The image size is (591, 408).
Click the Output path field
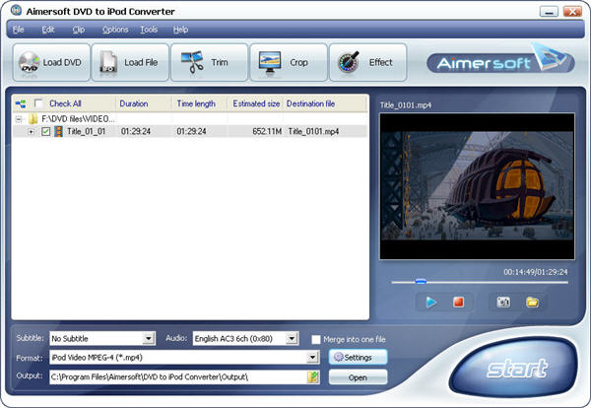[178, 376]
